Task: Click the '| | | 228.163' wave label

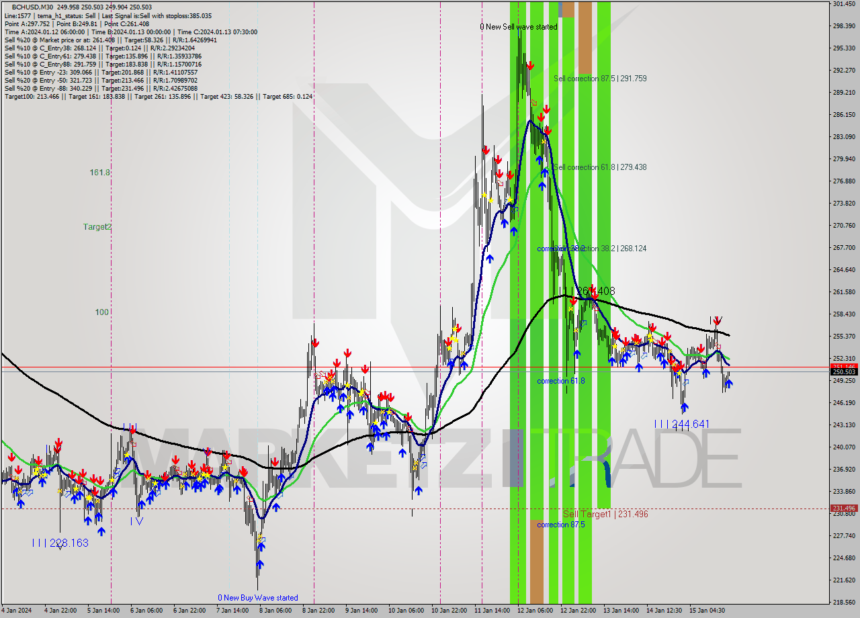Action: [60, 542]
